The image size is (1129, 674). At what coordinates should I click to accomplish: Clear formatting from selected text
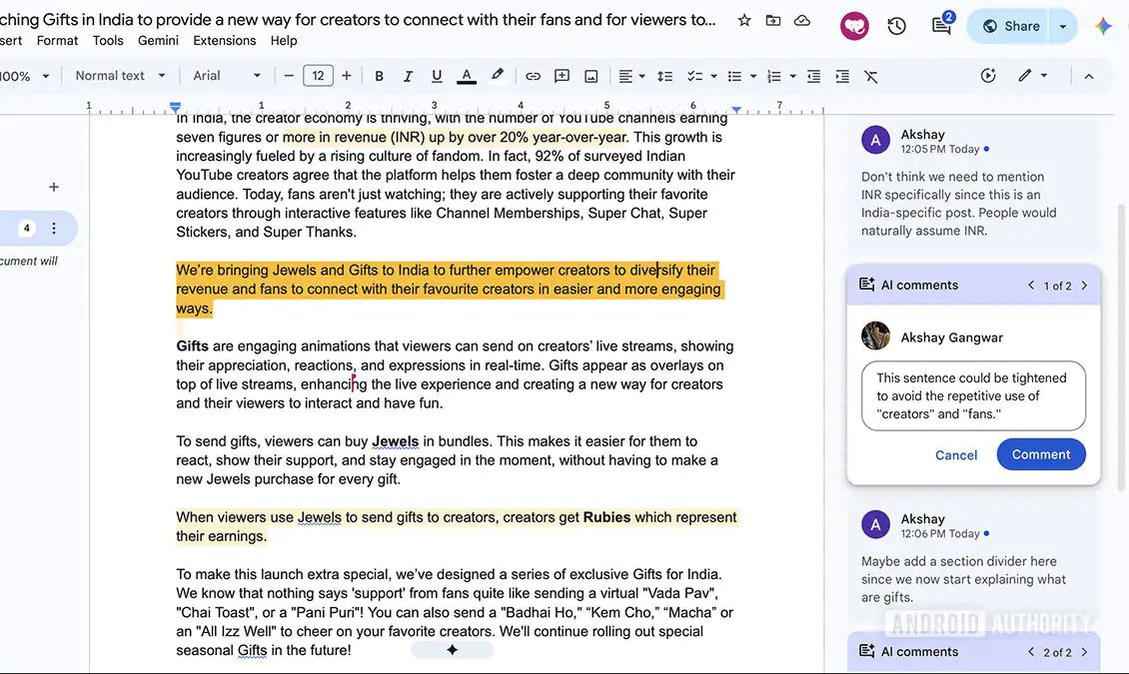[x=871, y=76]
